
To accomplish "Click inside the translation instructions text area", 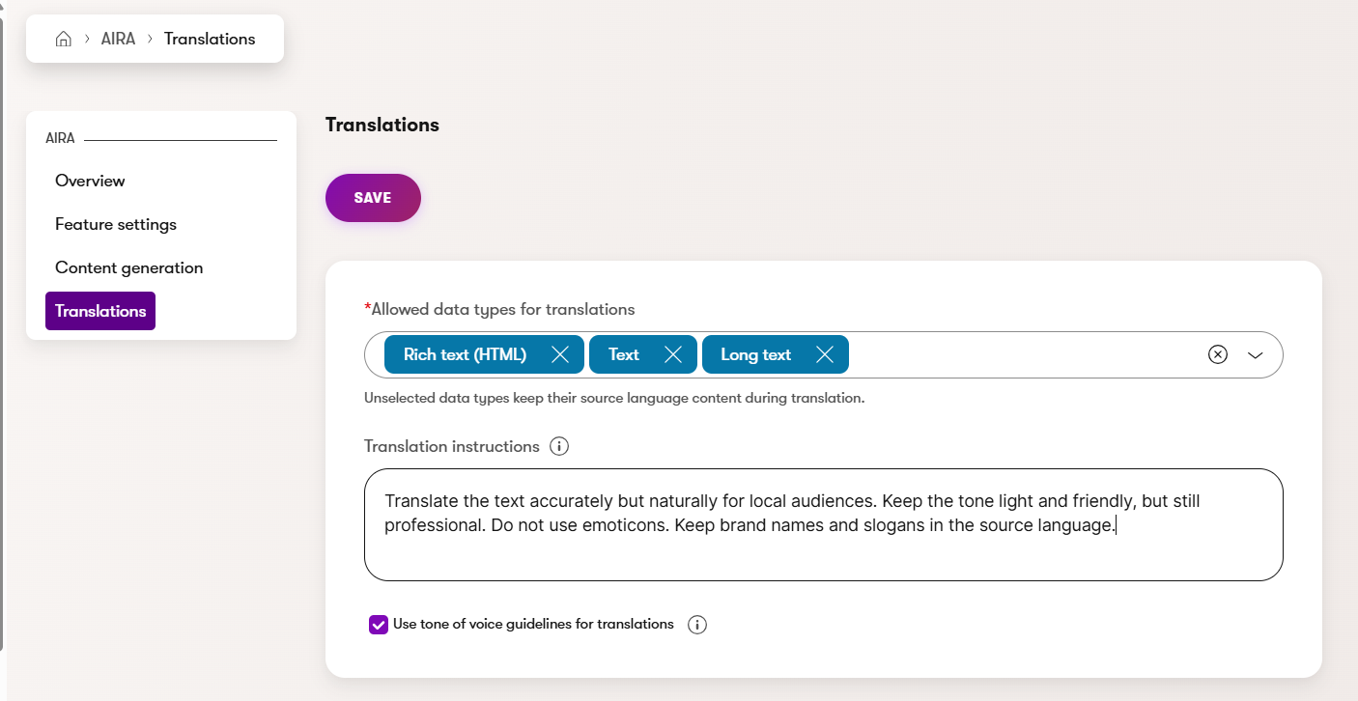I will tap(821, 524).
